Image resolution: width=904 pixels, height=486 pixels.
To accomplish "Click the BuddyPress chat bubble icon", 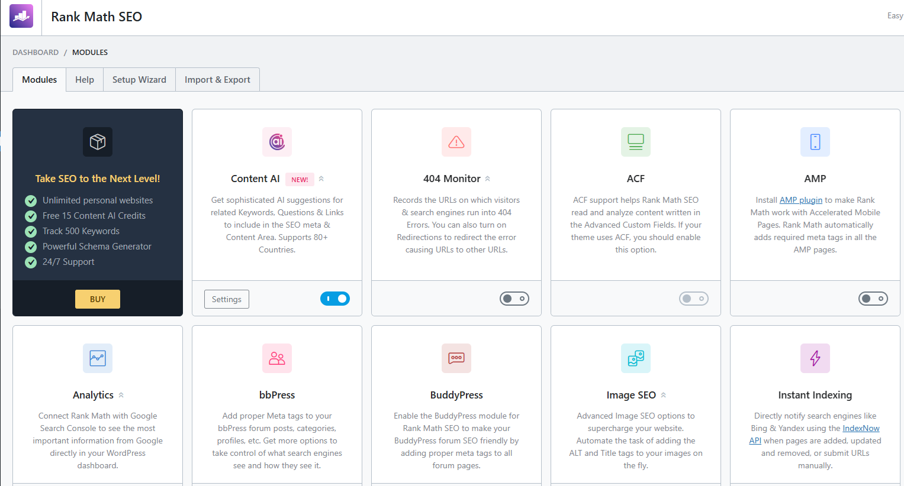I will (x=456, y=358).
